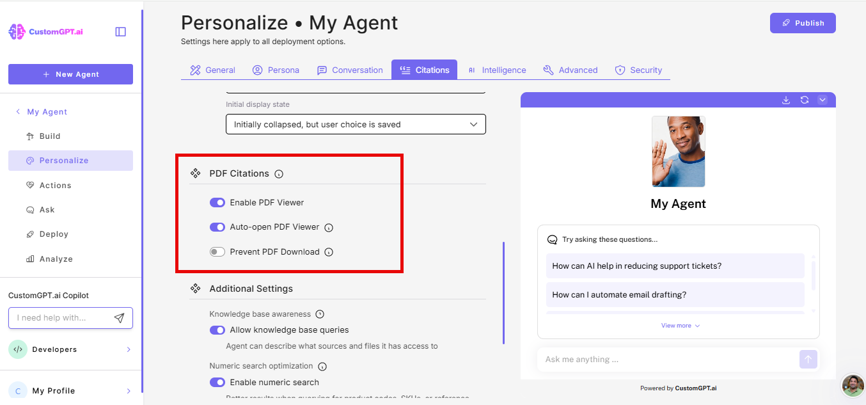The image size is (866, 405).
Task: Click the suggested questions list scrollbar
Action: coord(814,275)
